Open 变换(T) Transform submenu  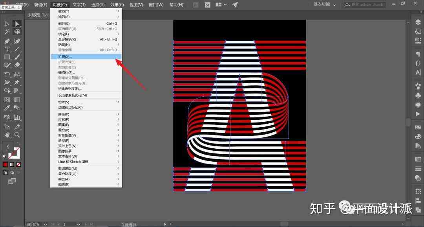(86, 11)
